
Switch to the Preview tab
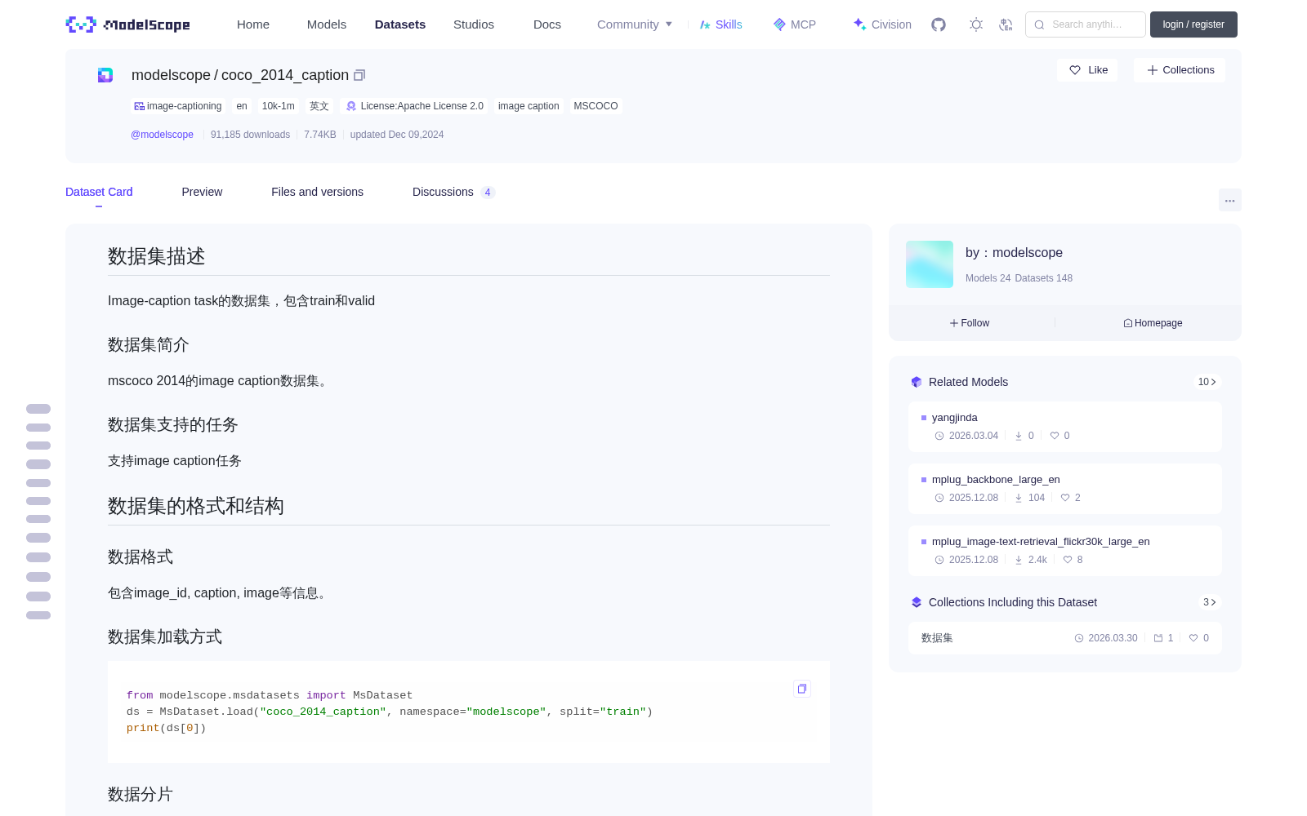(x=202, y=192)
